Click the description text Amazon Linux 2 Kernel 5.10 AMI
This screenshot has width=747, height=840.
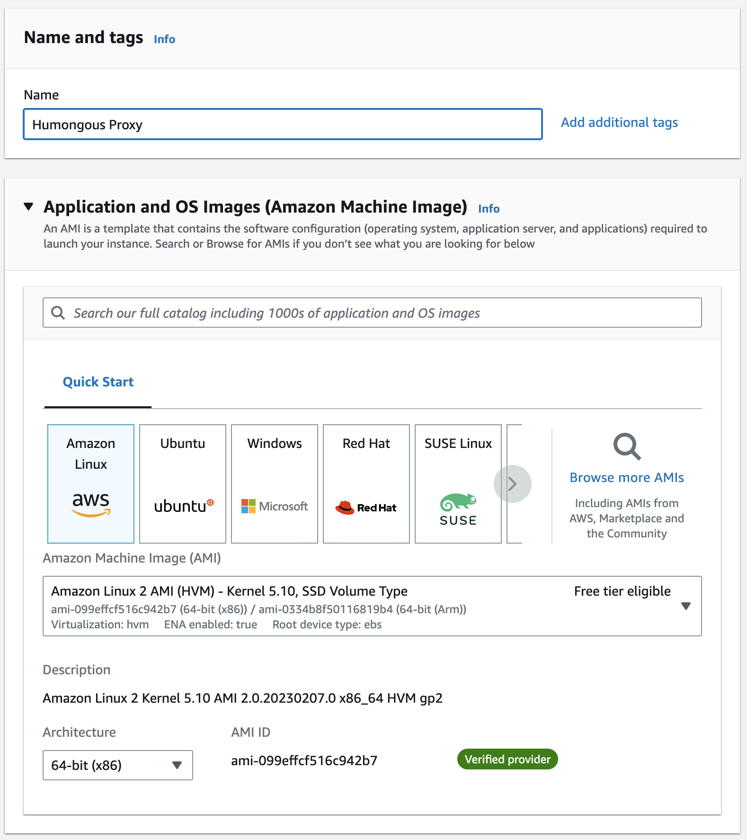coord(242,698)
